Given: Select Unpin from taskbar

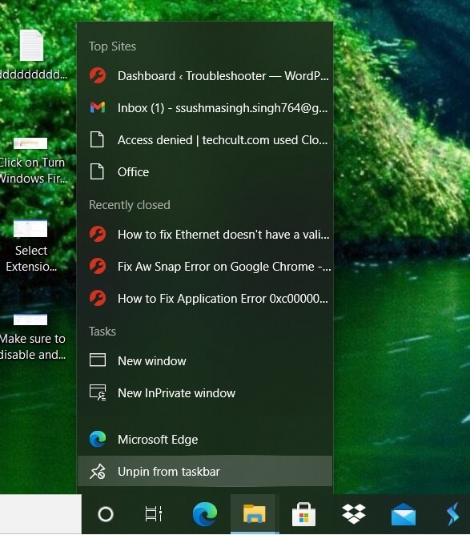Looking at the screenshot, I should 205,472.
